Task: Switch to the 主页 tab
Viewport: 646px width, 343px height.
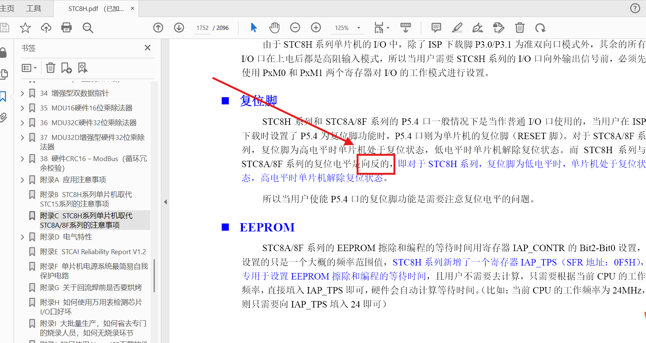Action: coord(7,8)
